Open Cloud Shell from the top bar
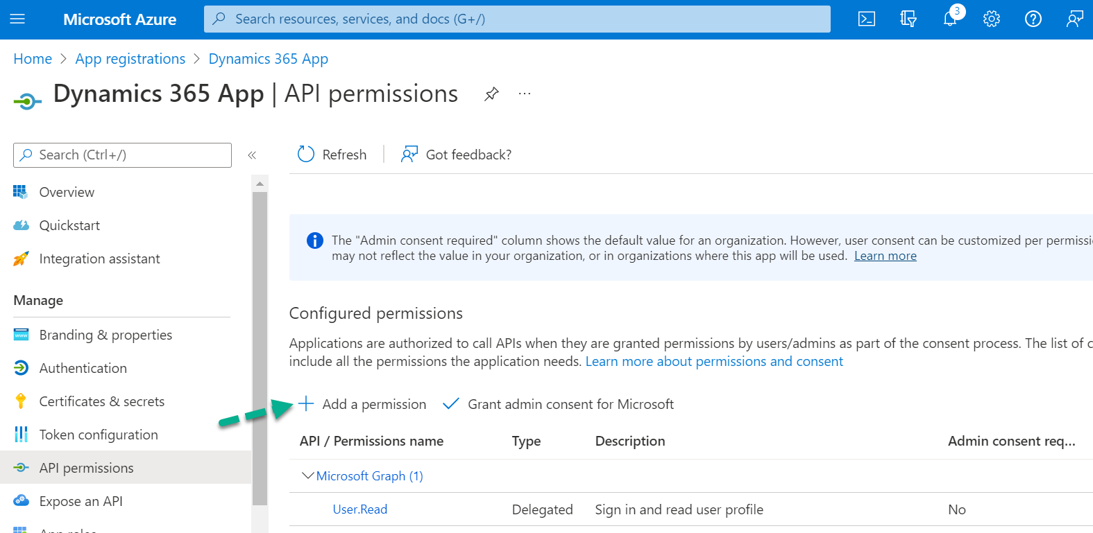This screenshot has height=533, width=1093. [867, 19]
